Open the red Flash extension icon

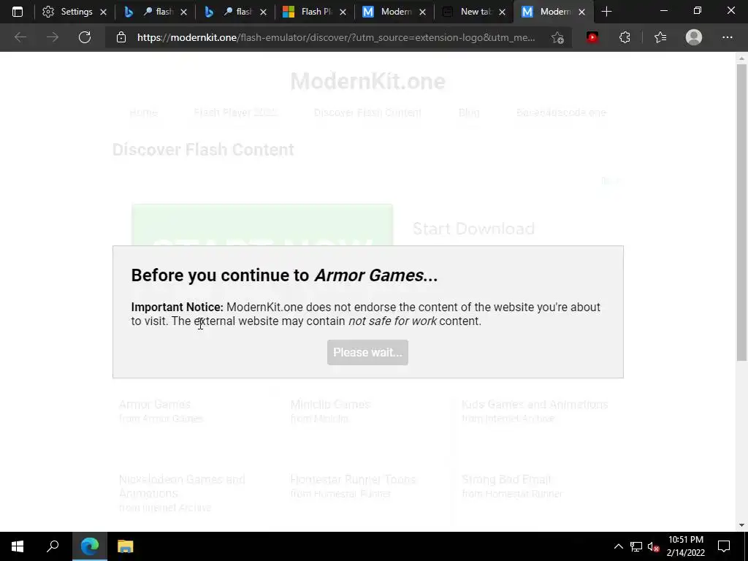tap(592, 37)
